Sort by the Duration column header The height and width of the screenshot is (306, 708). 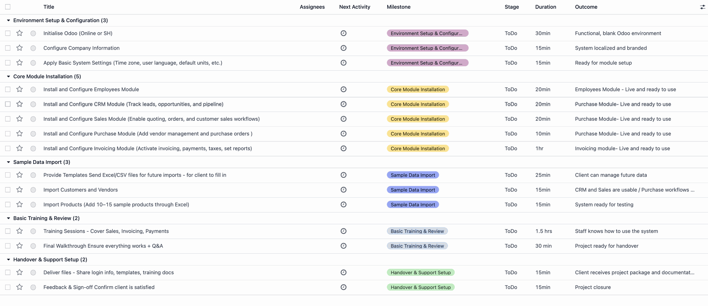point(545,7)
